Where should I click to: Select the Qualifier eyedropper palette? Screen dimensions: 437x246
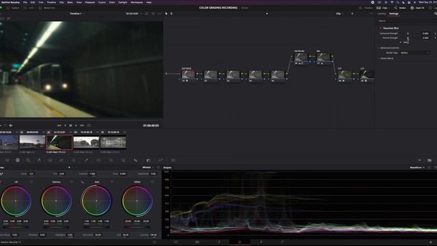point(86,161)
